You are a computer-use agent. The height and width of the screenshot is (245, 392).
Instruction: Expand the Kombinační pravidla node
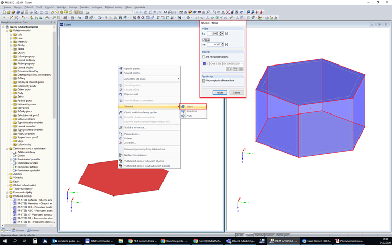11,159
